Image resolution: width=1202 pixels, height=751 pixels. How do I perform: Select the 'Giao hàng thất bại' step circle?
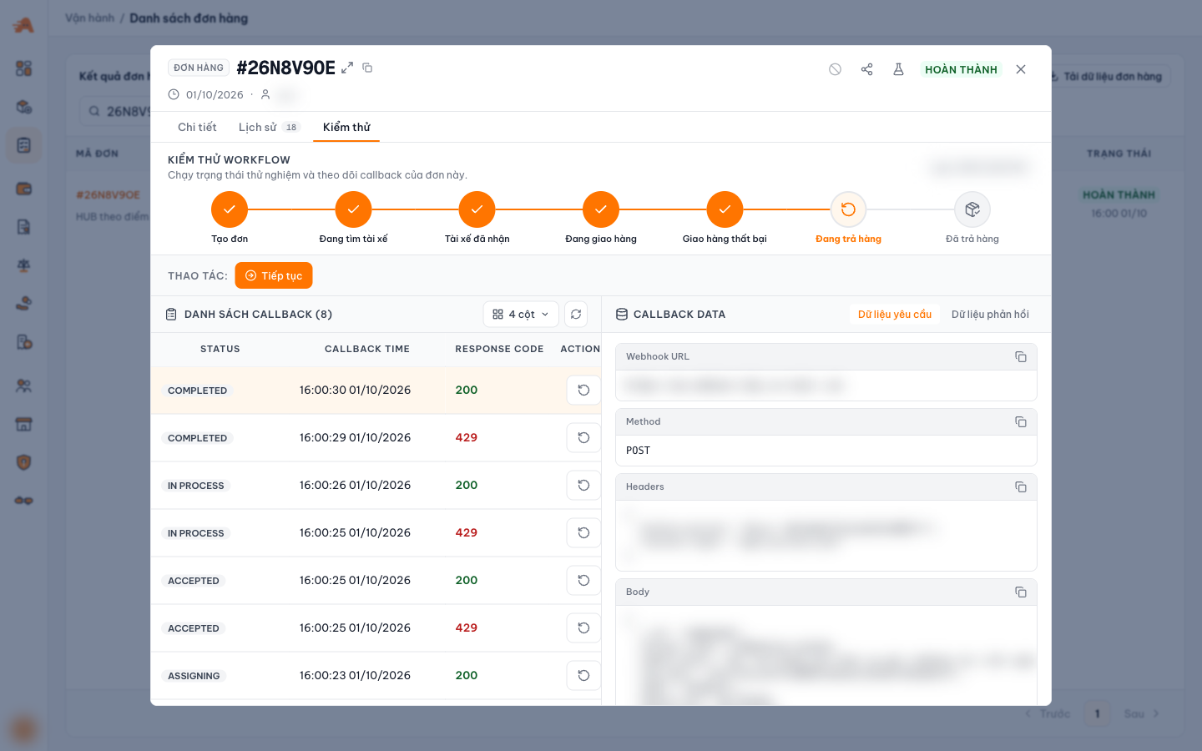pyautogui.click(x=725, y=209)
